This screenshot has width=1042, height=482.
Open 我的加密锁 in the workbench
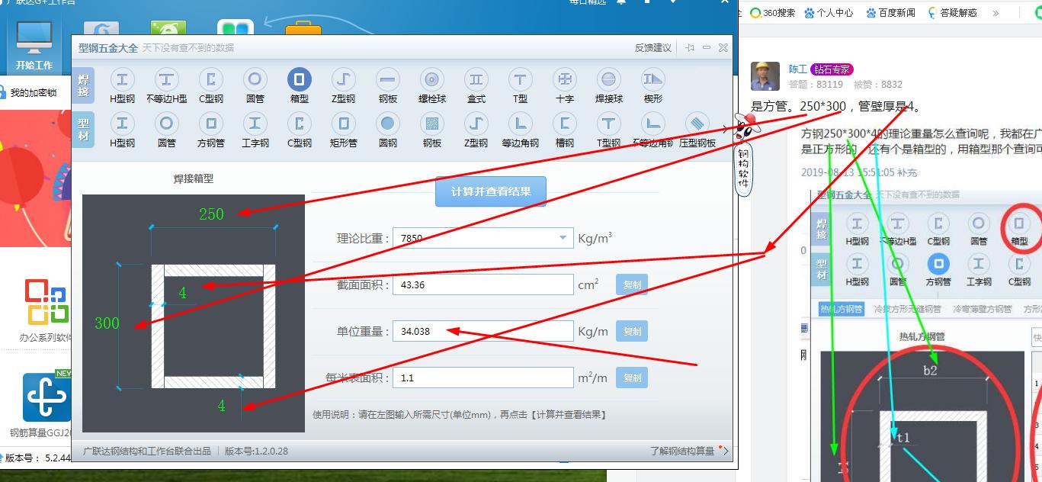click(32, 93)
